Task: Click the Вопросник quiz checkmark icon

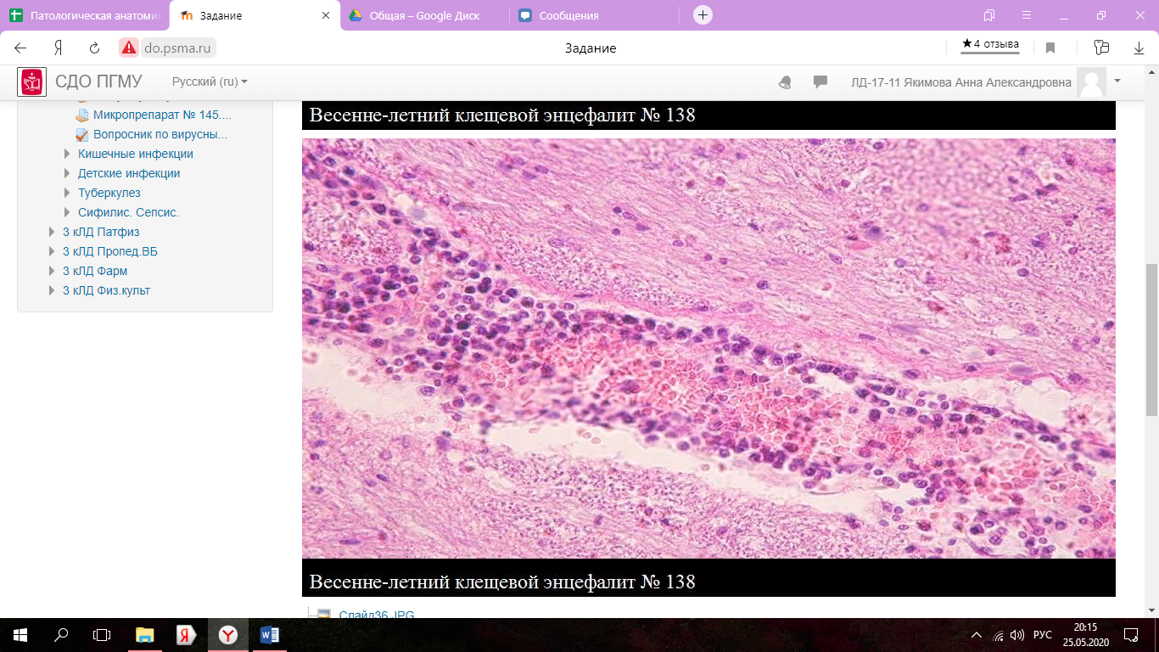Action: pos(82,134)
